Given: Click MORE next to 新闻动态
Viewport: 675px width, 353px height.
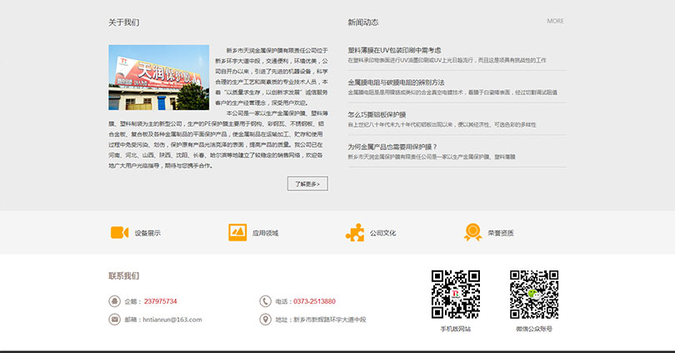Looking at the screenshot, I should pos(555,21).
